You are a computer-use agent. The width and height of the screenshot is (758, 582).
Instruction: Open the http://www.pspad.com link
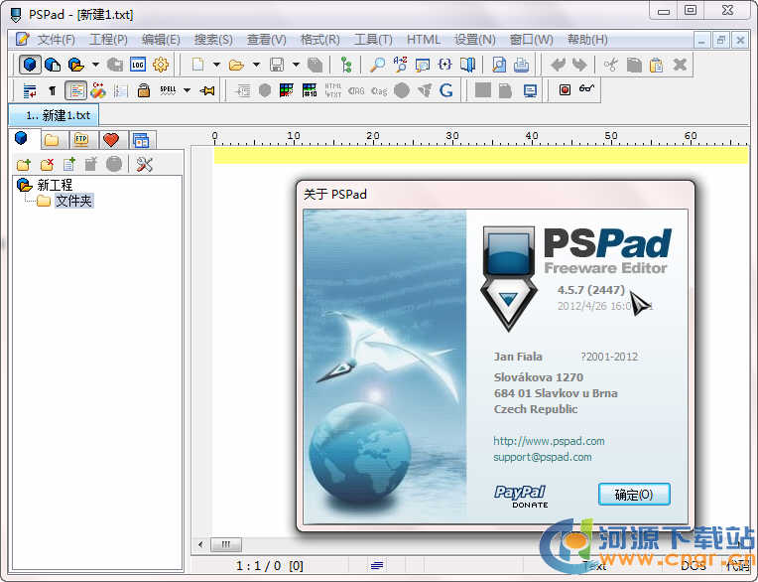(549, 441)
